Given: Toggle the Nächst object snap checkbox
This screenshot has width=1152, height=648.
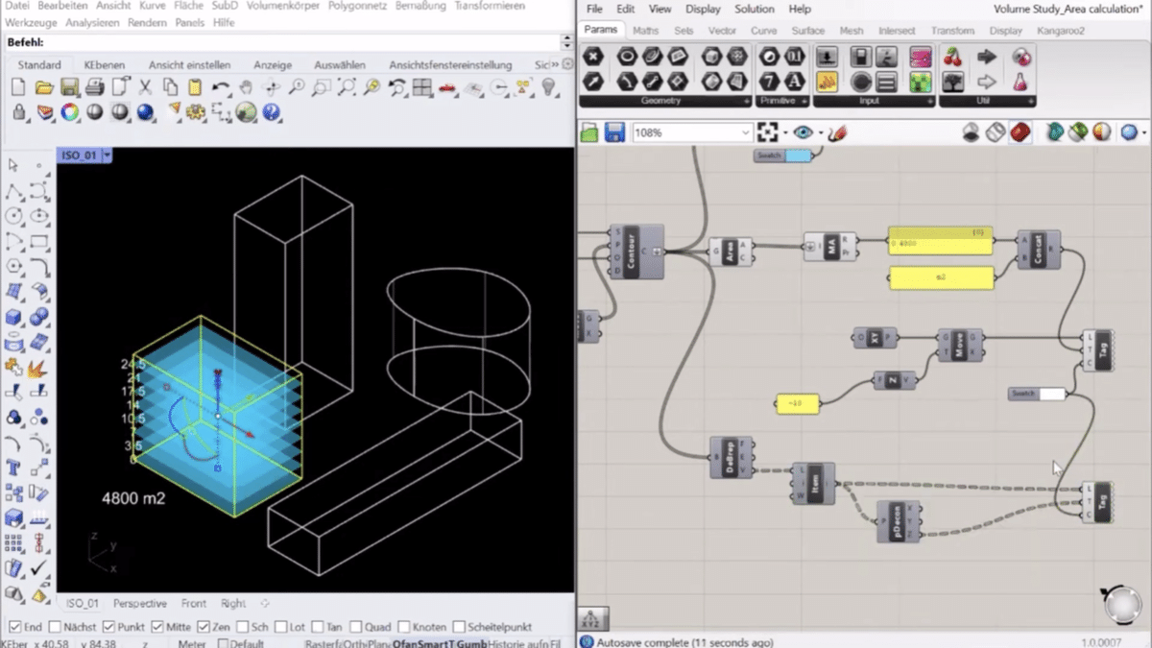Looking at the screenshot, I should coord(53,627).
